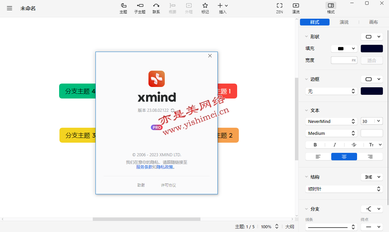Align text to the right

click(370, 157)
